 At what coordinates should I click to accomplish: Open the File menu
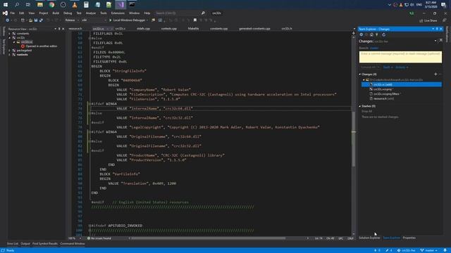point(13,13)
